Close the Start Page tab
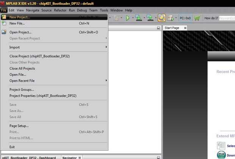This screenshot has width=235, height=159. click(x=185, y=28)
